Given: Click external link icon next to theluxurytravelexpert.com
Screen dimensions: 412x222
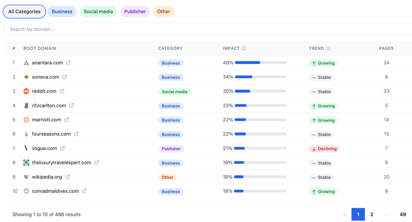Looking at the screenshot, I should click(97, 163).
